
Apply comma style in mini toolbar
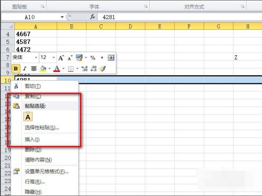102,58
